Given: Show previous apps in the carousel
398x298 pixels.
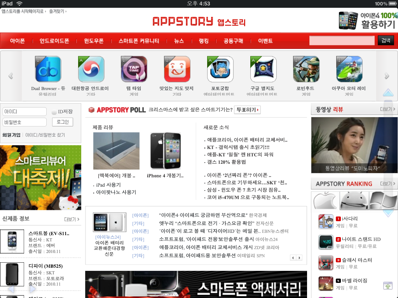Looking at the screenshot, I should tap(10, 76).
